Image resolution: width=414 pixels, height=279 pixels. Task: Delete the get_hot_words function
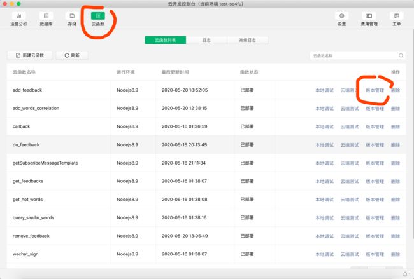click(x=396, y=200)
